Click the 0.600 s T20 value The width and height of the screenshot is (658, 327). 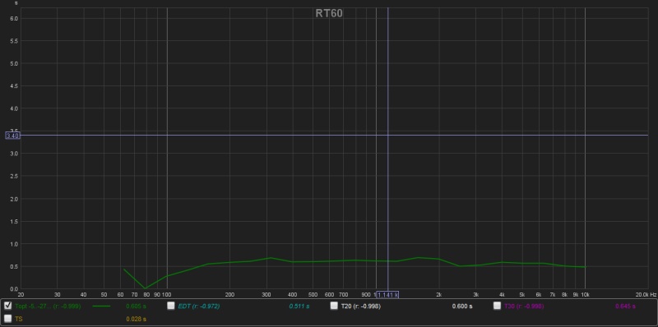(462, 306)
